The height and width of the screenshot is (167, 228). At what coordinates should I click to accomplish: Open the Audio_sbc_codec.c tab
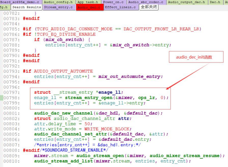[146, 2]
